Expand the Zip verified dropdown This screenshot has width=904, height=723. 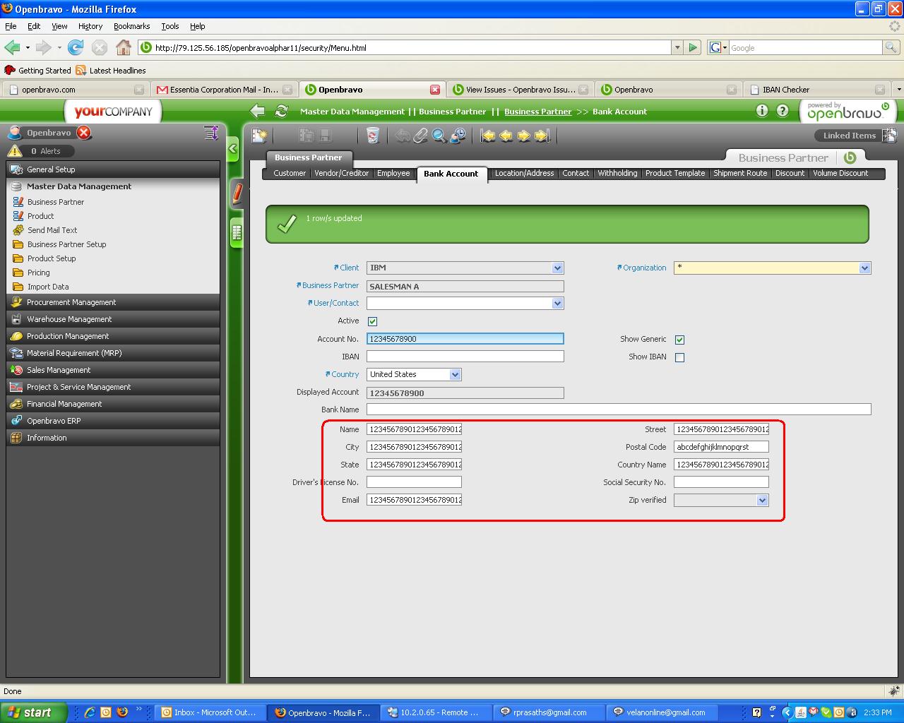[761, 501]
